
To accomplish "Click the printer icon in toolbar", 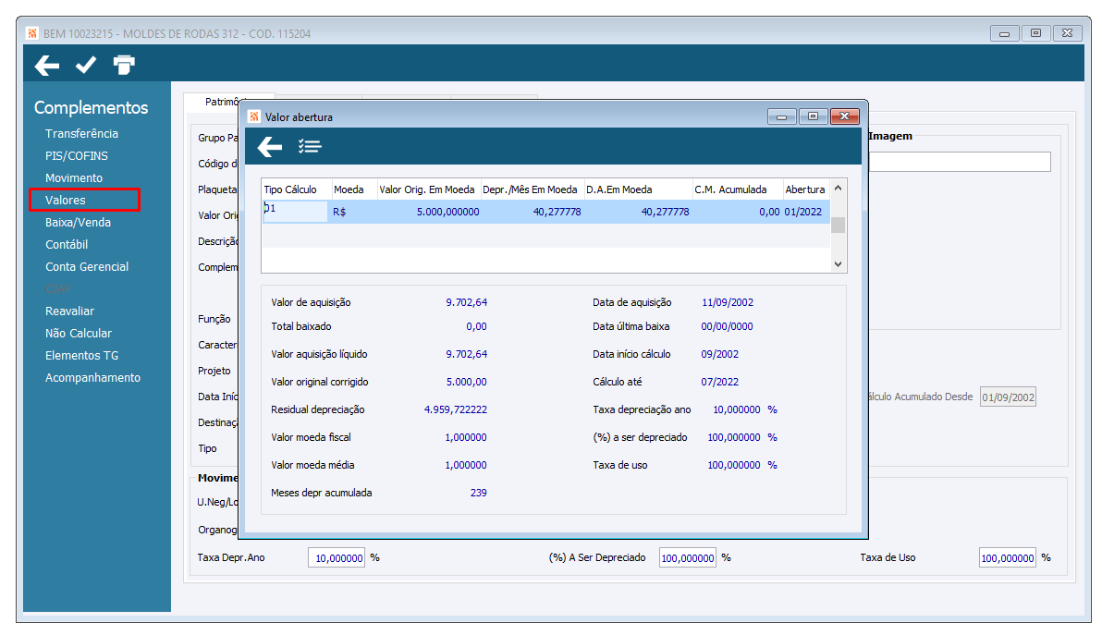I will coord(124,65).
